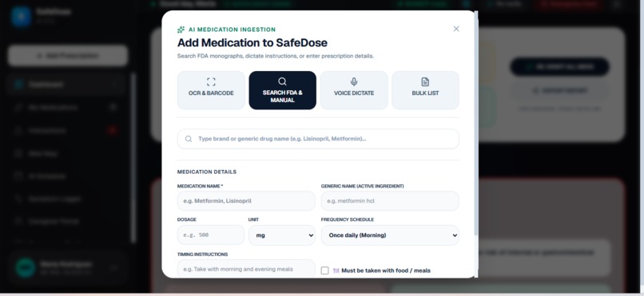The image size is (644, 296).
Task: Click the AI Medication Ingestion sparkle icon
Action: (181, 30)
